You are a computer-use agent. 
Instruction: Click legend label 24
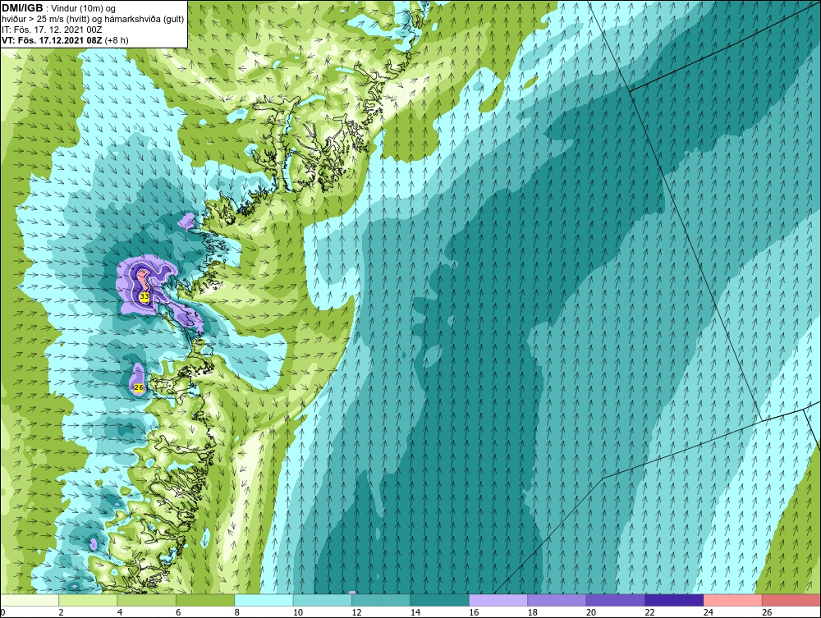click(x=709, y=612)
